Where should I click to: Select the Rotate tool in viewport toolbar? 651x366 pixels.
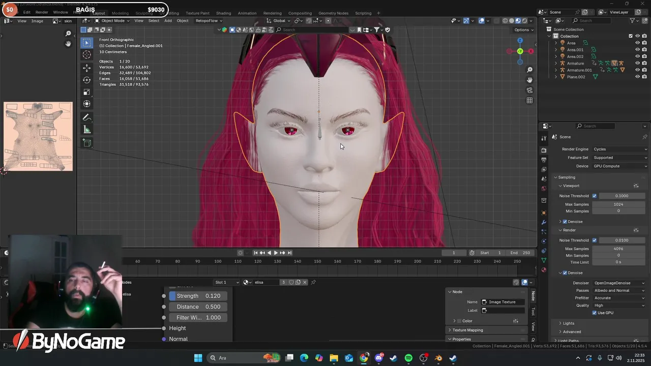pyautogui.click(x=87, y=80)
